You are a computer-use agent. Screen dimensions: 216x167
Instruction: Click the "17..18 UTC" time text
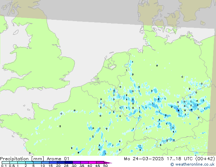[180, 159]
